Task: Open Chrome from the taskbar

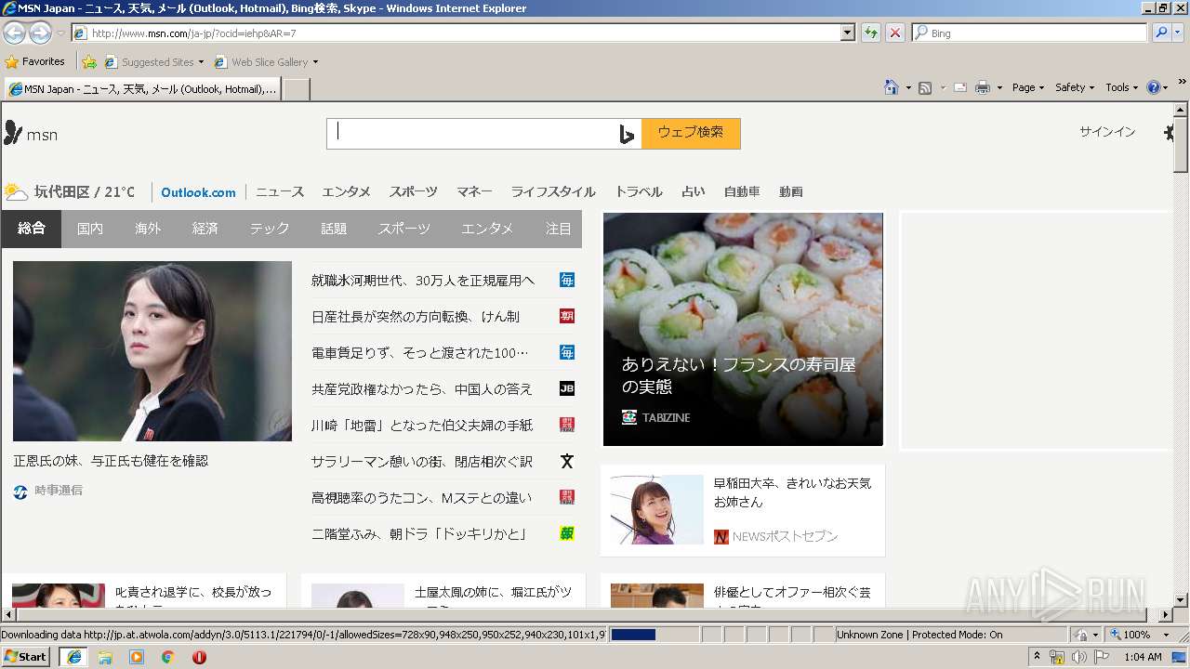Action: tap(168, 657)
